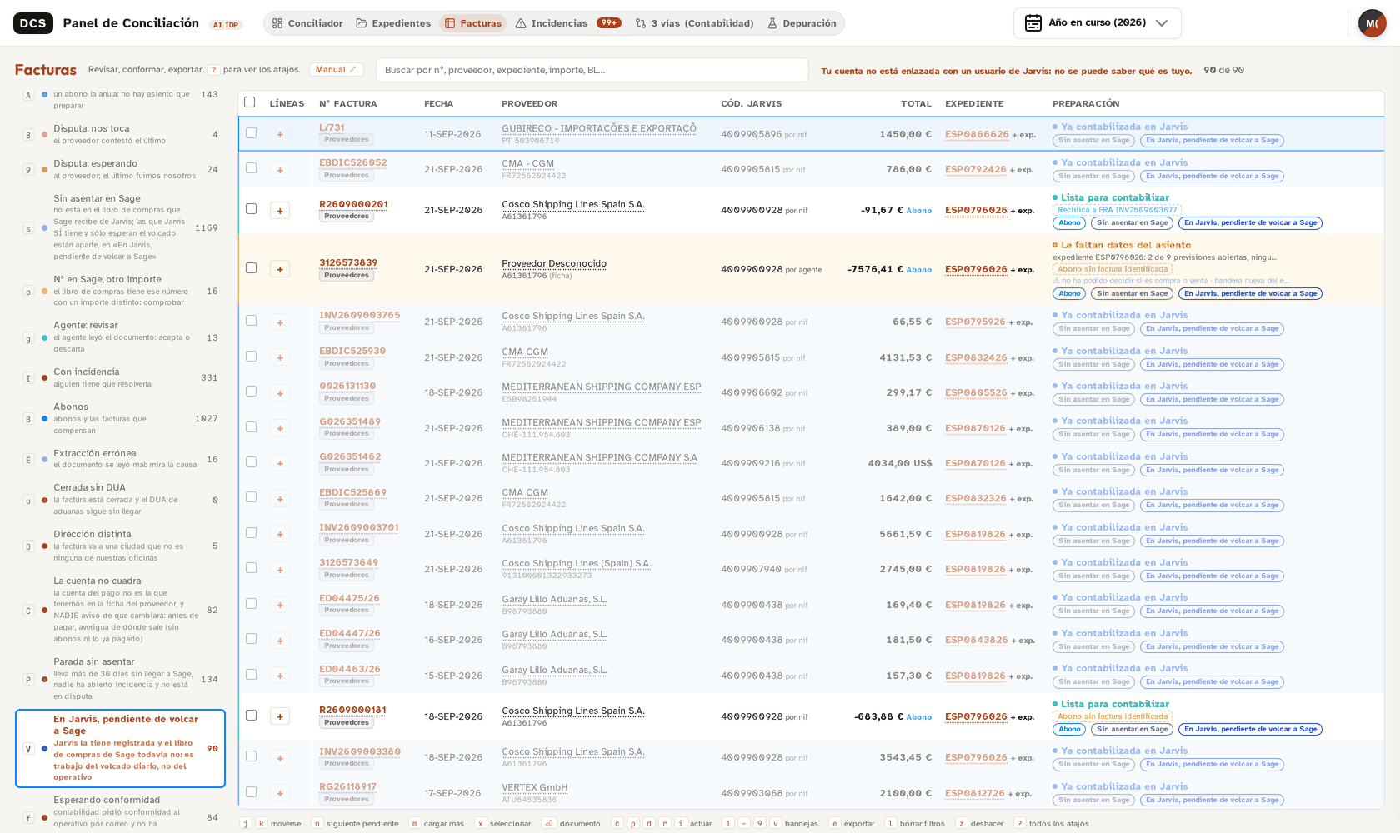Viewport: 1400px width, 833px height.
Task: Select checkbox for invoice 3126573839
Action: 251,268
